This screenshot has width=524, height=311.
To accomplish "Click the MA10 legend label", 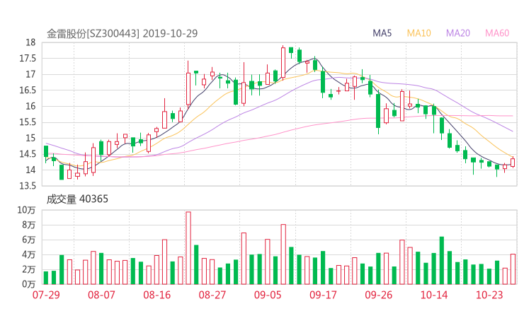I will click(x=418, y=33).
